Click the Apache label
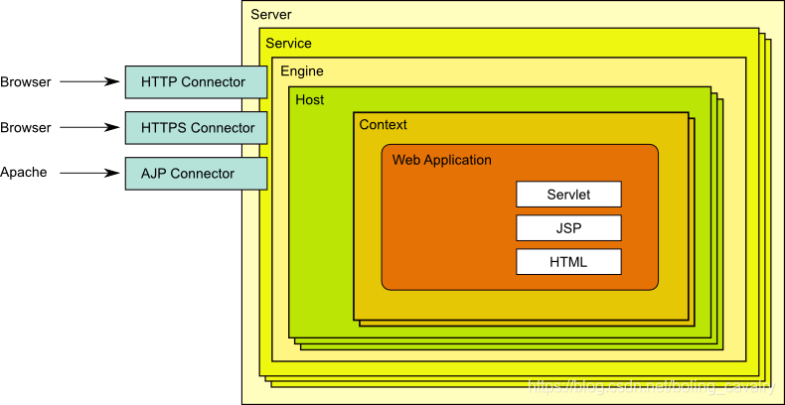 (x=24, y=173)
